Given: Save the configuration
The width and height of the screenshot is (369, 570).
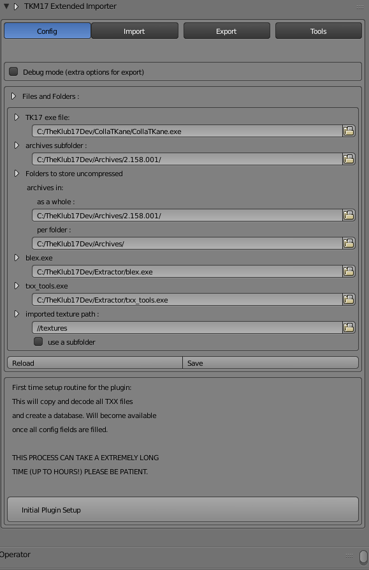Looking at the screenshot, I should [x=271, y=363].
